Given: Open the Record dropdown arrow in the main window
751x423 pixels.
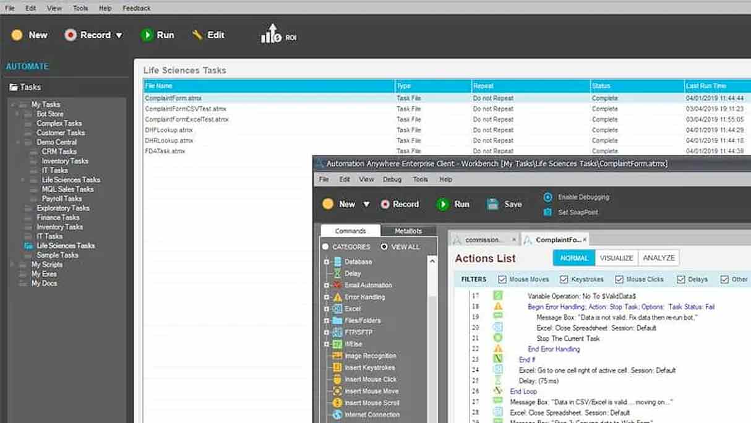Looking at the screenshot, I should pyautogui.click(x=119, y=35).
